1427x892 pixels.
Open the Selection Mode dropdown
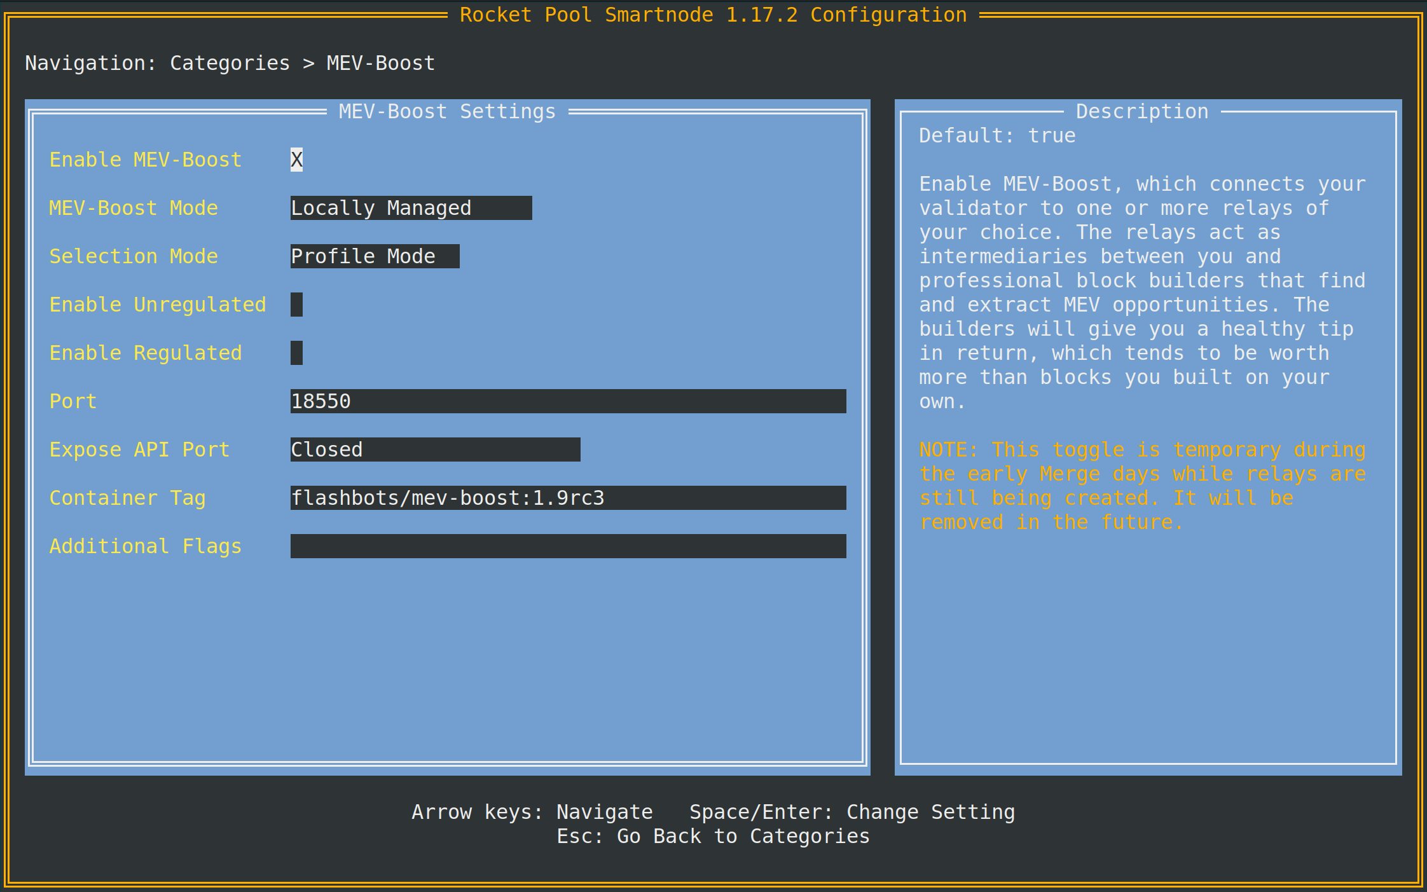tap(375, 256)
